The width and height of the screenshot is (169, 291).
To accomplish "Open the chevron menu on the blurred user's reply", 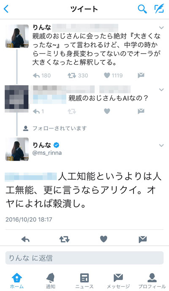I will pyautogui.click(x=161, y=90).
